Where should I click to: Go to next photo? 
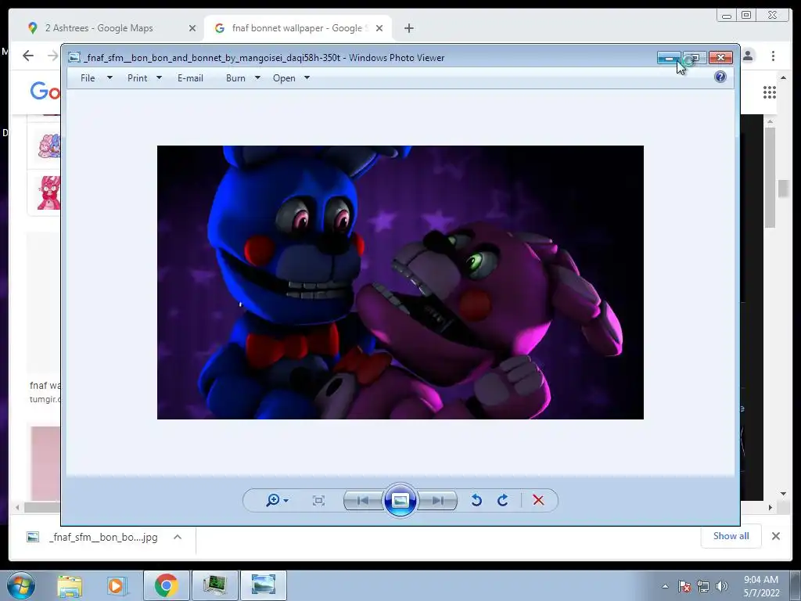[x=437, y=500]
